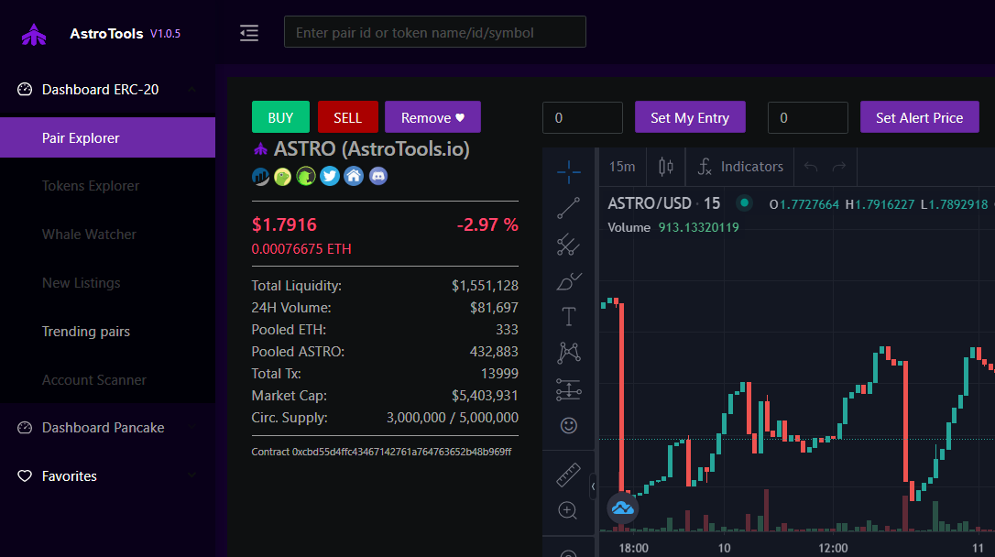Click the purple ASTRO token icon
Viewport: 995px width, 557px height.
(x=260, y=149)
